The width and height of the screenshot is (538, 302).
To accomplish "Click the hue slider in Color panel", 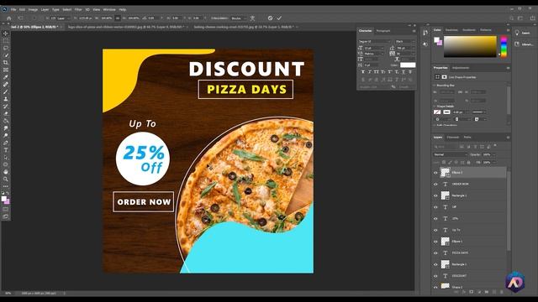I will pyautogui.click(x=504, y=47).
